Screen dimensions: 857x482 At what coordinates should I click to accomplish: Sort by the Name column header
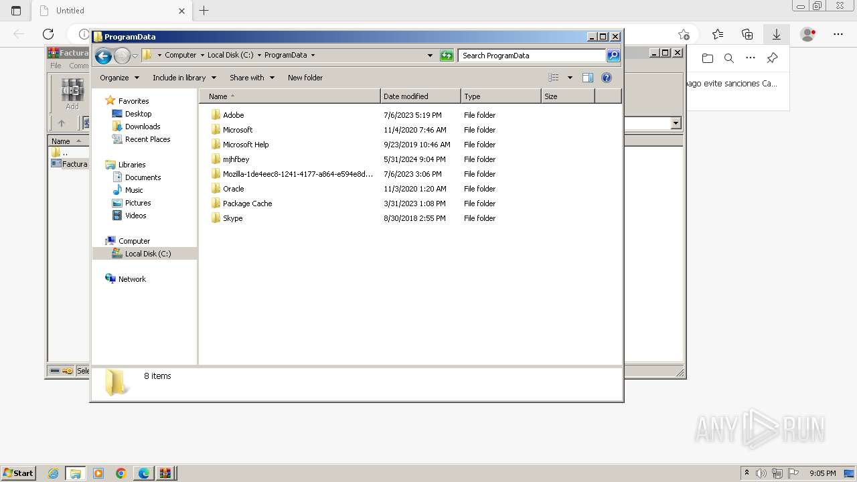(x=290, y=96)
